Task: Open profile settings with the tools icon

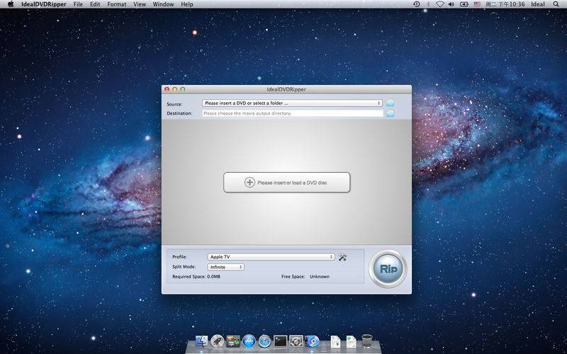Action: 342,257
